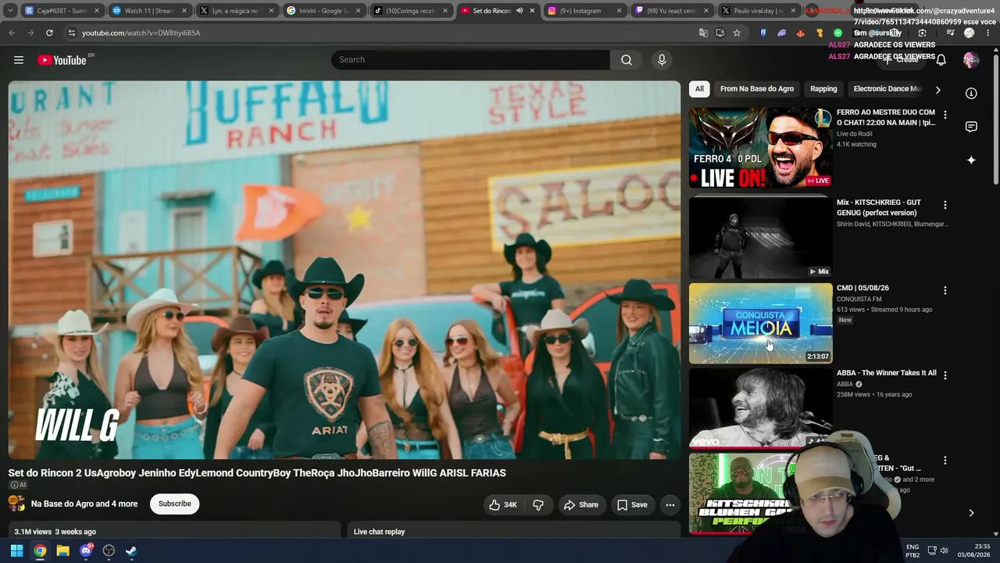
Task: Open the info panel icon
Action: click(x=971, y=94)
